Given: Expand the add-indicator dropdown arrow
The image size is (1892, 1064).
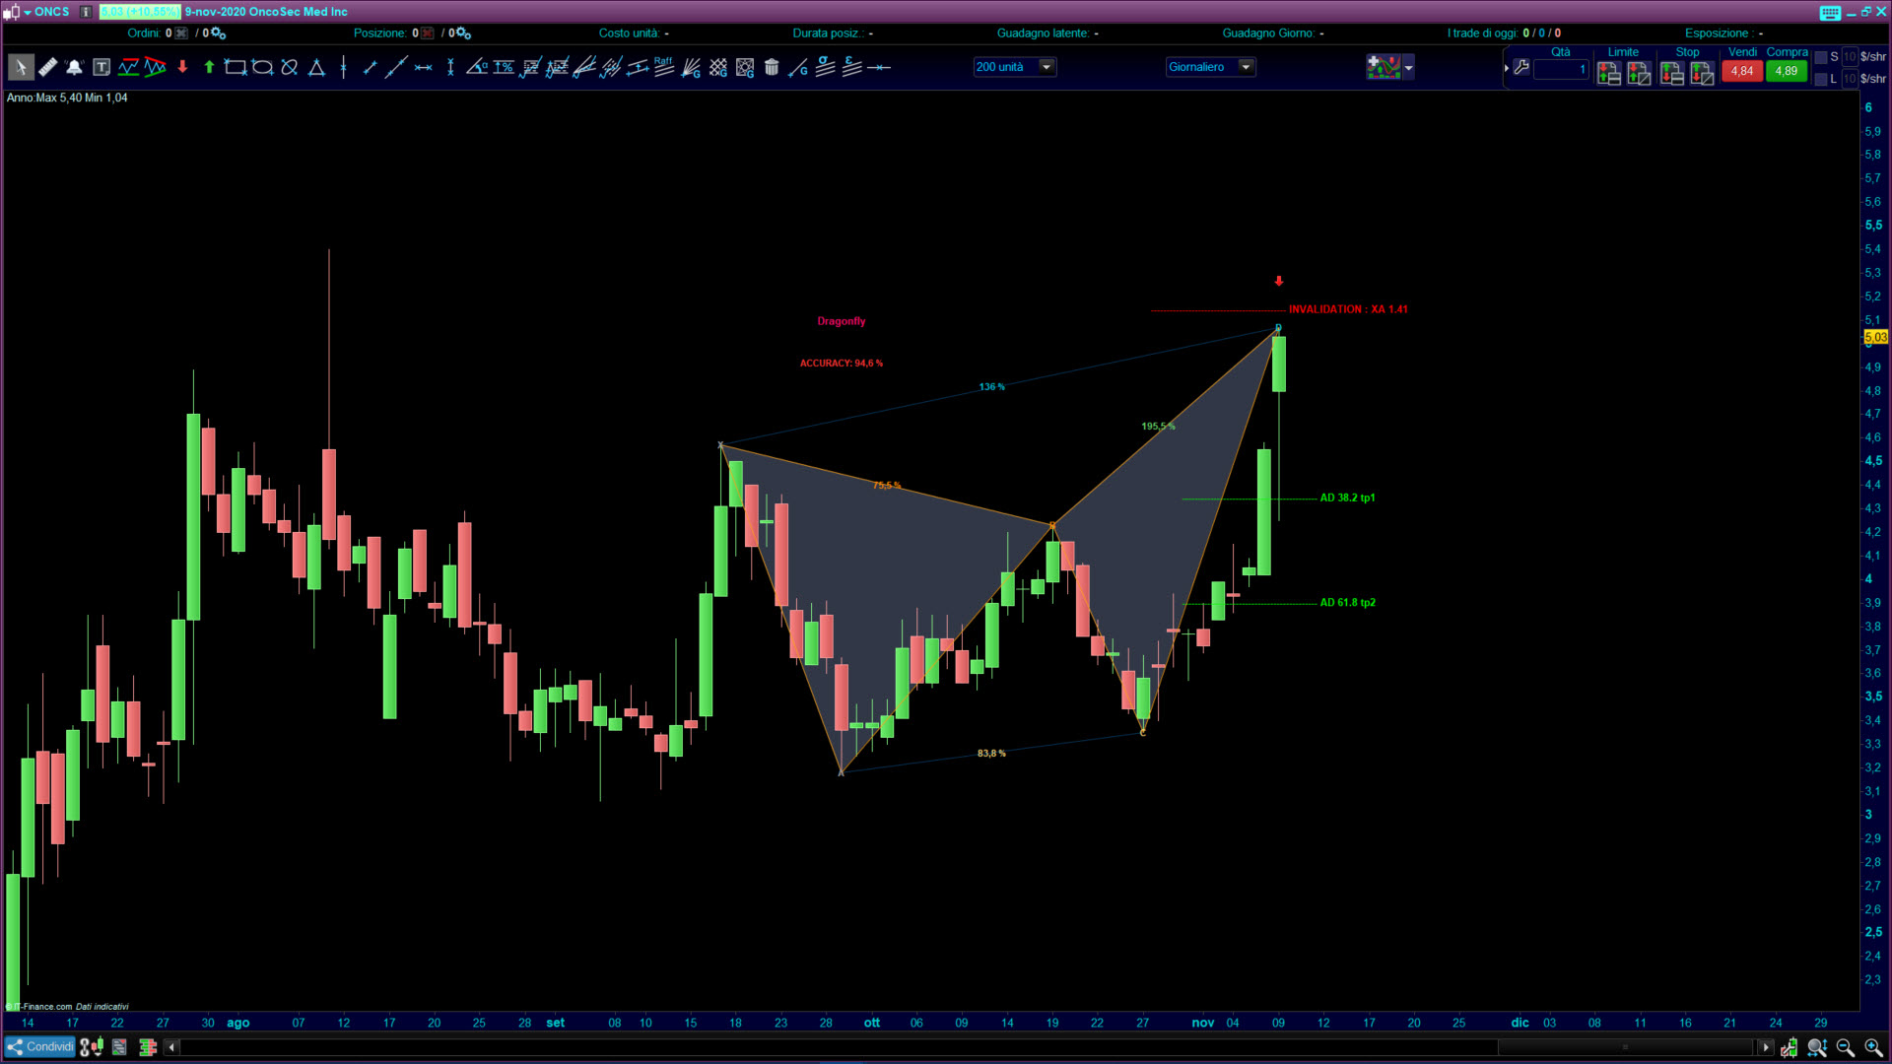Looking at the screenshot, I should 1409,67.
